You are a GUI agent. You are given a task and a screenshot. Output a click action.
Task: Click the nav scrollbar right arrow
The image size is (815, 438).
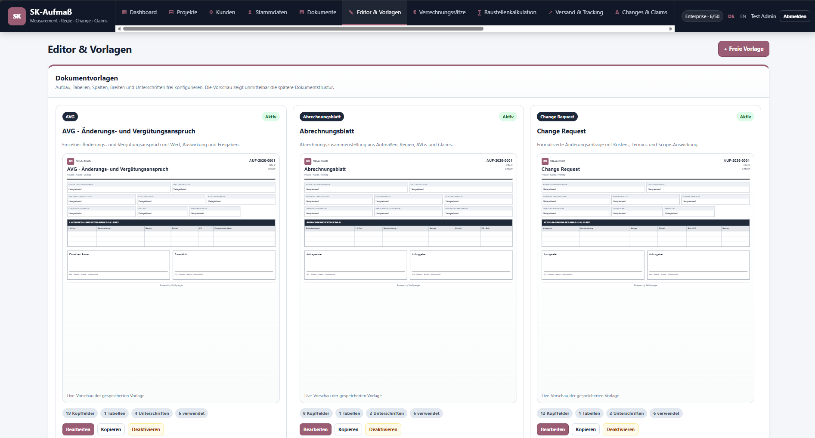pyautogui.click(x=671, y=29)
